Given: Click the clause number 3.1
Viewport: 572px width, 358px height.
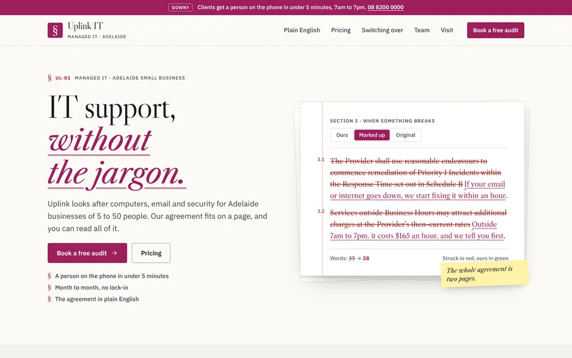Looking at the screenshot, I should tap(321, 160).
